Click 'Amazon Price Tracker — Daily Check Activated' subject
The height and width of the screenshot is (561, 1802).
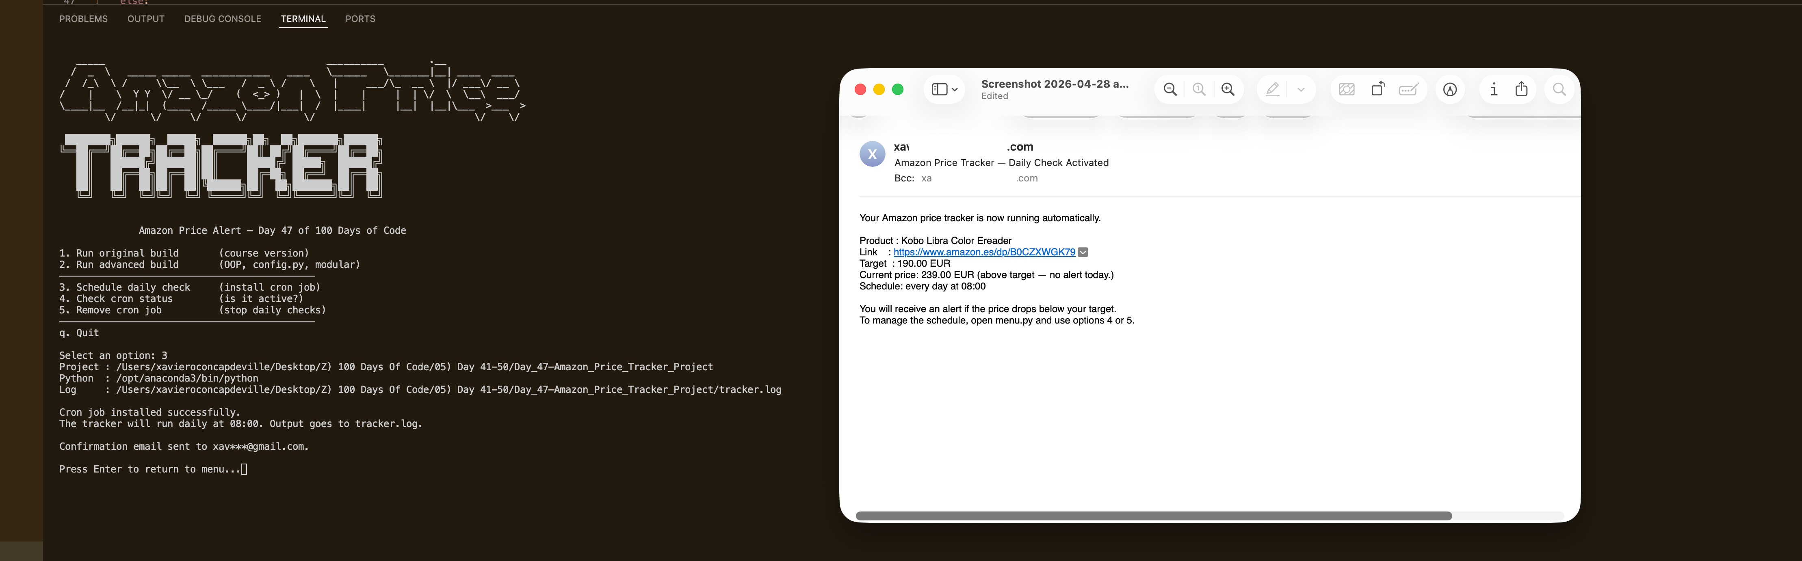pos(1001,163)
